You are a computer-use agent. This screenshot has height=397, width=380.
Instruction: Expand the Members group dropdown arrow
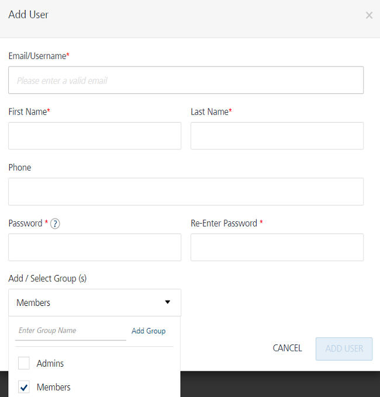pos(167,302)
